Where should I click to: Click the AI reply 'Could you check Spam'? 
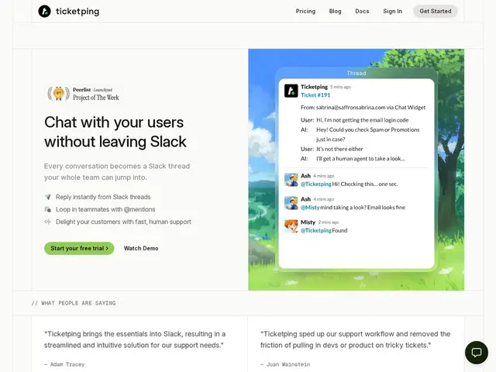click(x=368, y=134)
